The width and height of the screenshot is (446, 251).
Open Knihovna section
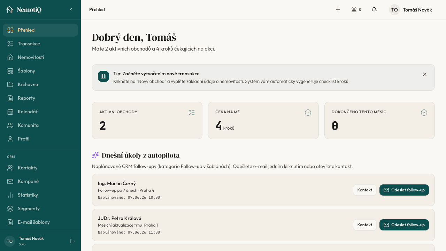click(40, 84)
